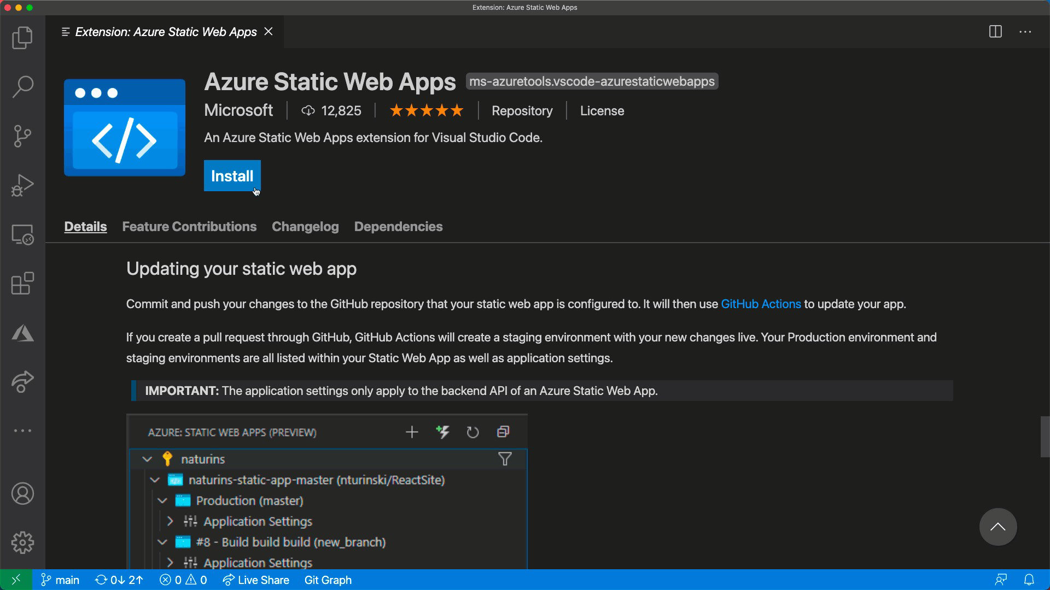Install the Azure Static Web Apps extension

pyautogui.click(x=232, y=176)
